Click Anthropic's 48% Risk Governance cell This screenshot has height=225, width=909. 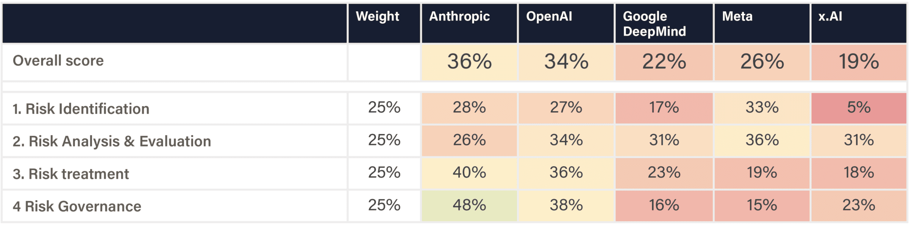469,205
